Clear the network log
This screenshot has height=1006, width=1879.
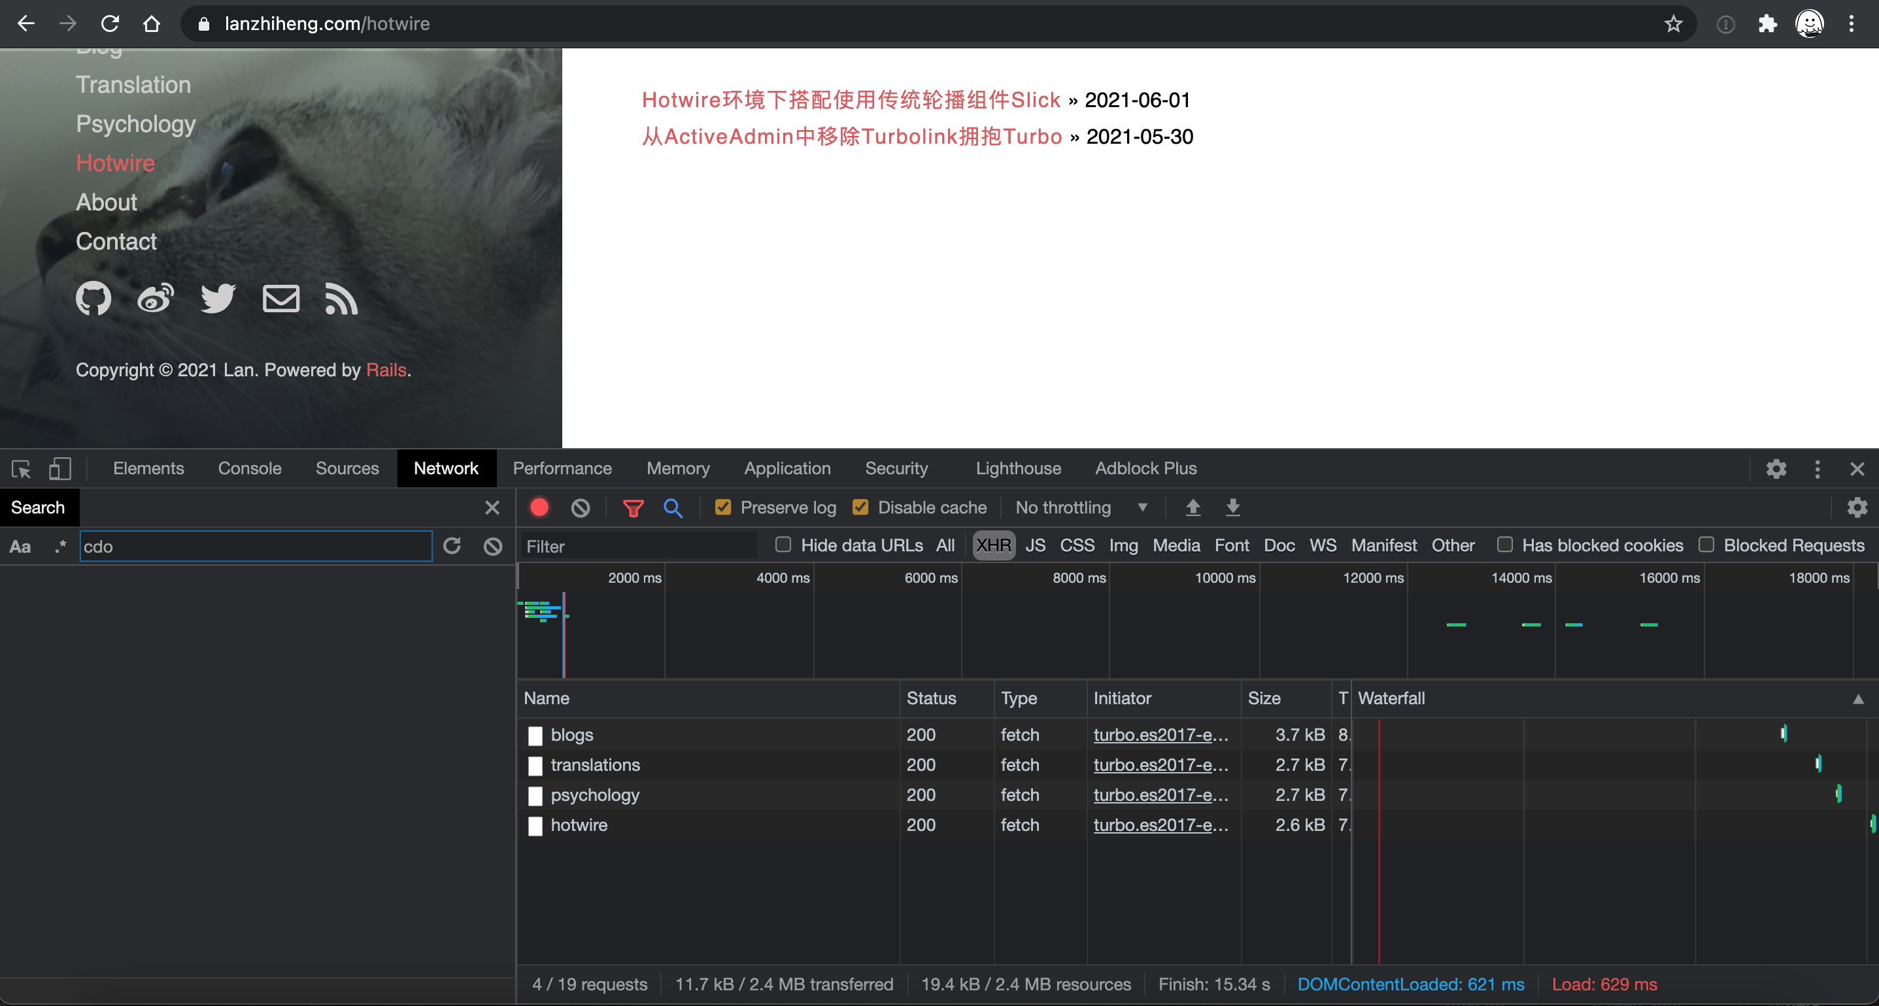(x=580, y=508)
